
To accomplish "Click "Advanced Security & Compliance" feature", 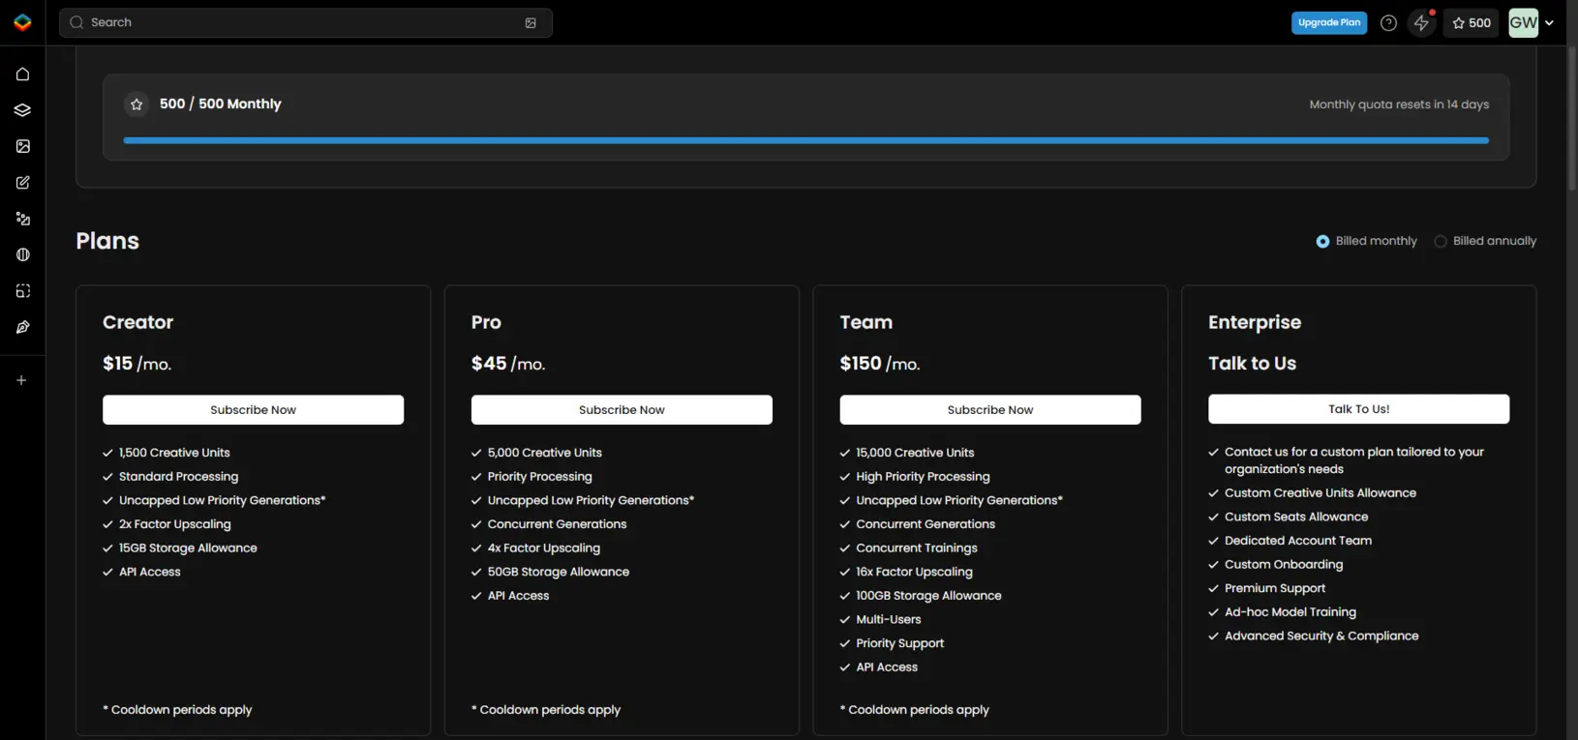I will 1321,636.
